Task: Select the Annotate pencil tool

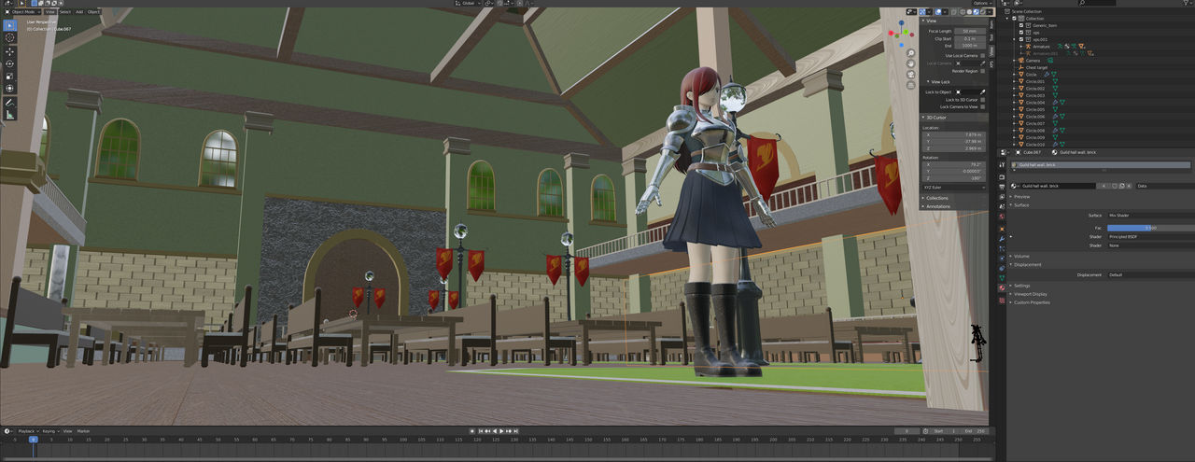Action: [9, 102]
